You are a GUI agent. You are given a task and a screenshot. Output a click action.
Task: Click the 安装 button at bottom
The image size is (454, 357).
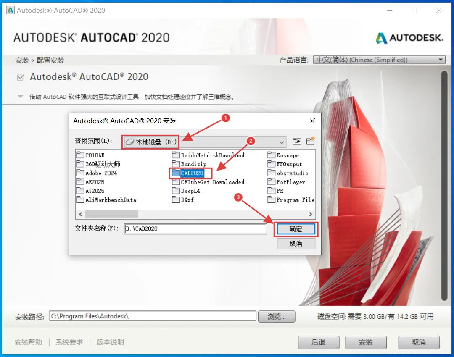click(366, 342)
